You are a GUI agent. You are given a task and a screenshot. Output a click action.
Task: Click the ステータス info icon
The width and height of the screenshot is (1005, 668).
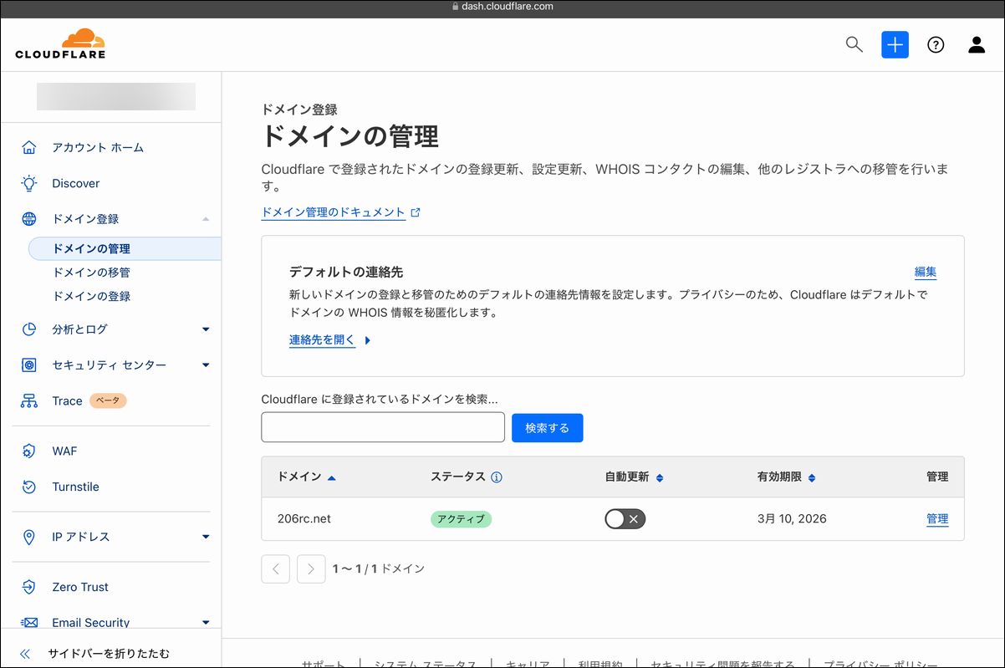[497, 477]
